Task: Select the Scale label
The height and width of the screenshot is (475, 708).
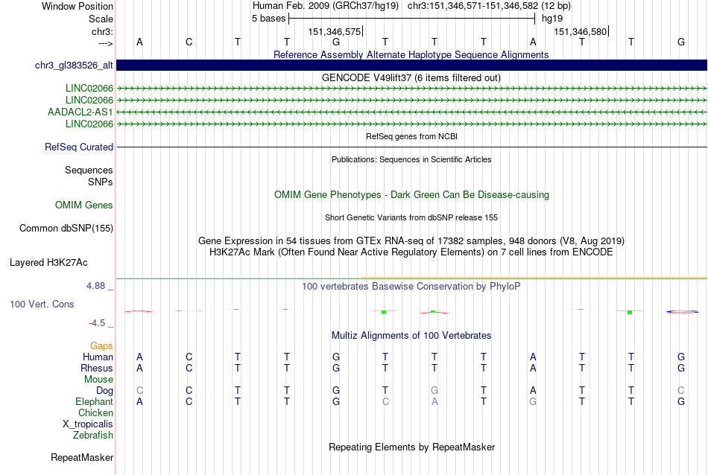Action: point(101,19)
